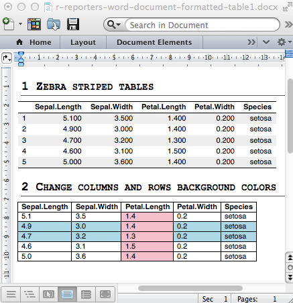
Task: Focus the Search in Document field
Action: [x=202, y=25]
